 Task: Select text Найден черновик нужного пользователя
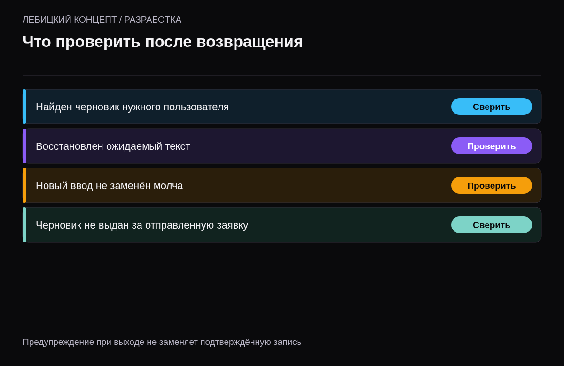[x=133, y=107]
